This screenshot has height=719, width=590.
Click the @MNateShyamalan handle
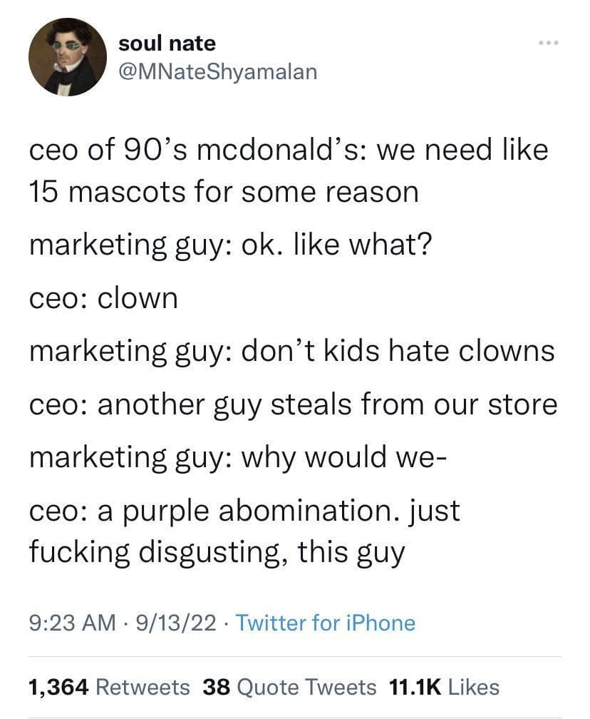coord(217,71)
